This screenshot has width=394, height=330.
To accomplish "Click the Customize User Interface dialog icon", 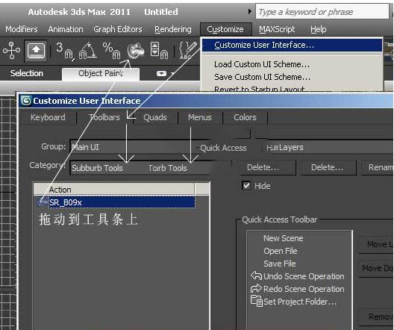I will coord(26,101).
